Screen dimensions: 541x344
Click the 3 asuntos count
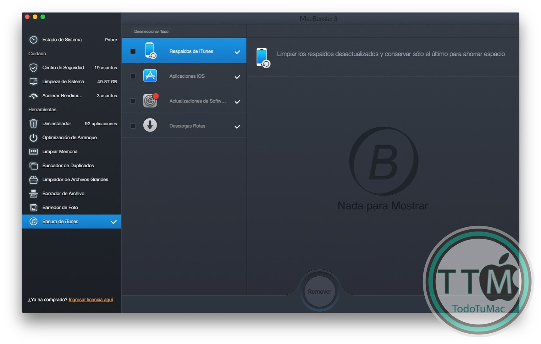click(x=107, y=96)
